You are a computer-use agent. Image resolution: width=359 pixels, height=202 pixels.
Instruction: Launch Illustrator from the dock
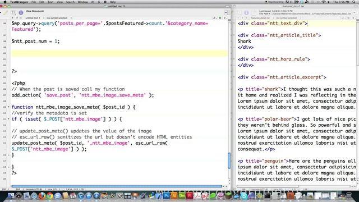[174, 196]
